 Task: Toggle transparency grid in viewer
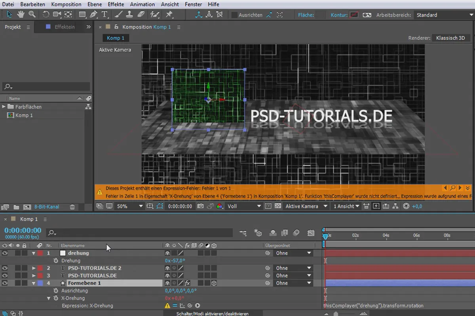(x=278, y=206)
